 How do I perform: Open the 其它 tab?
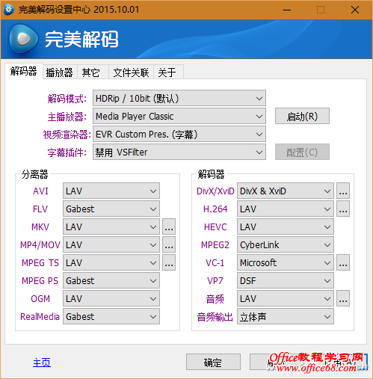[x=93, y=73]
